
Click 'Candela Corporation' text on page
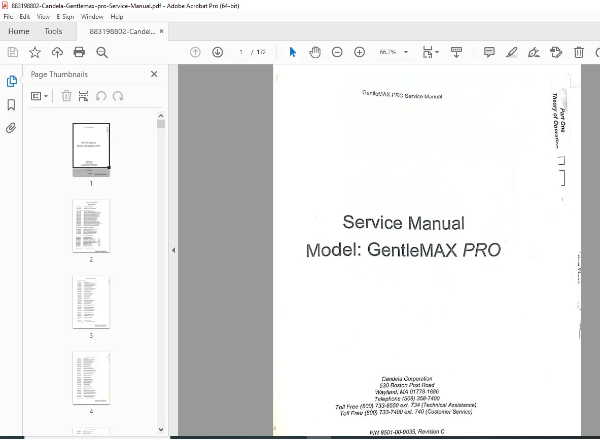pos(407,379)
